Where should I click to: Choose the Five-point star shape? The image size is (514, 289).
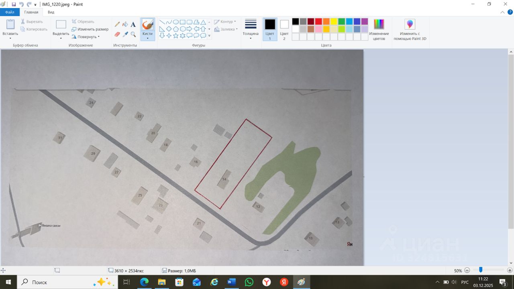176,36
